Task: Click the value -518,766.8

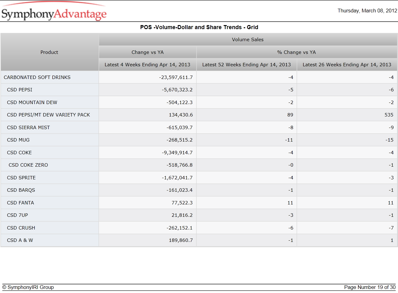Action: [x=179, y=165]
